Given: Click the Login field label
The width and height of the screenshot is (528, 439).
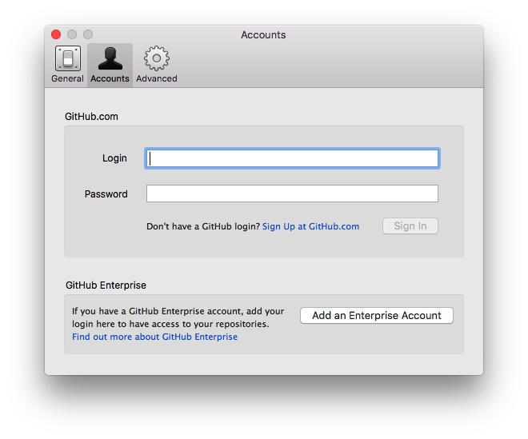Looking at the screenshot, I should pyautogui.click(x=114, y=158).
